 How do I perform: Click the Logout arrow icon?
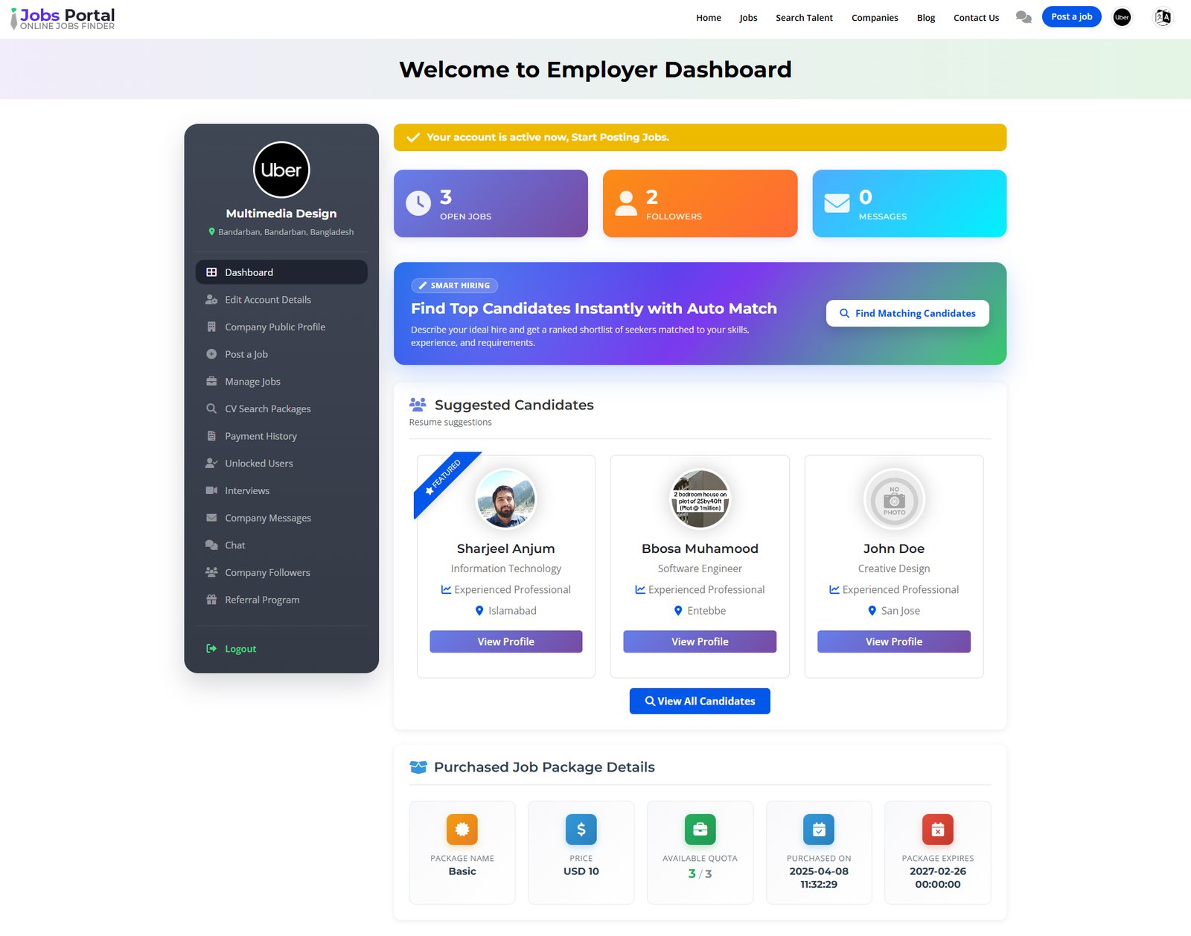click(211, 649)
